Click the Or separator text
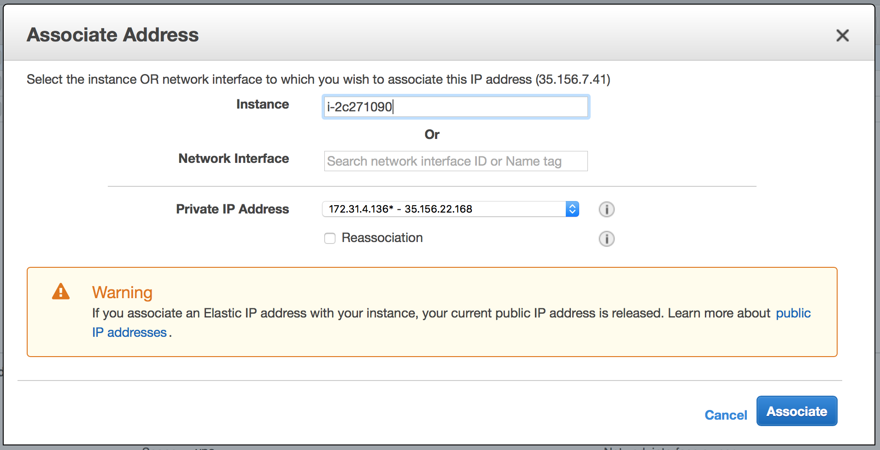Screen dimensions: 880x450 pyautogui.click(x=432, y=135)
